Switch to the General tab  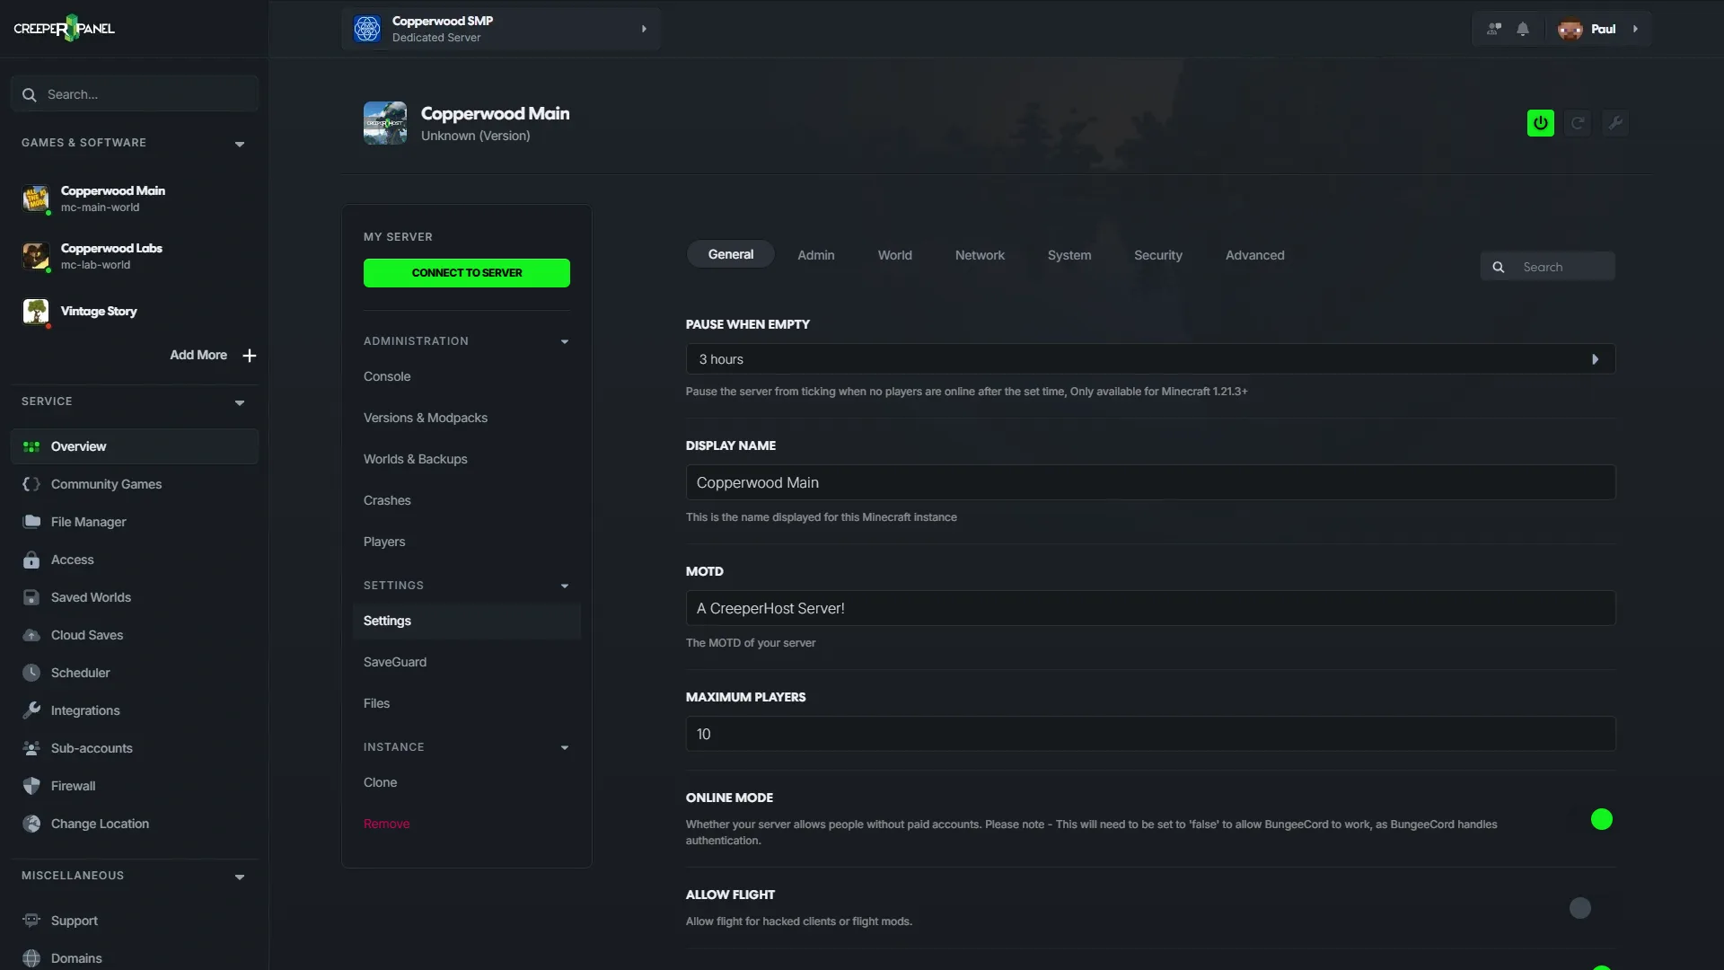click(730, 254)
